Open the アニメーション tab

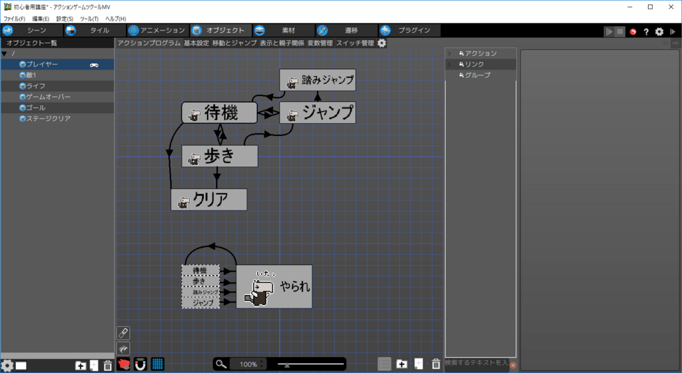coord(158,31)
